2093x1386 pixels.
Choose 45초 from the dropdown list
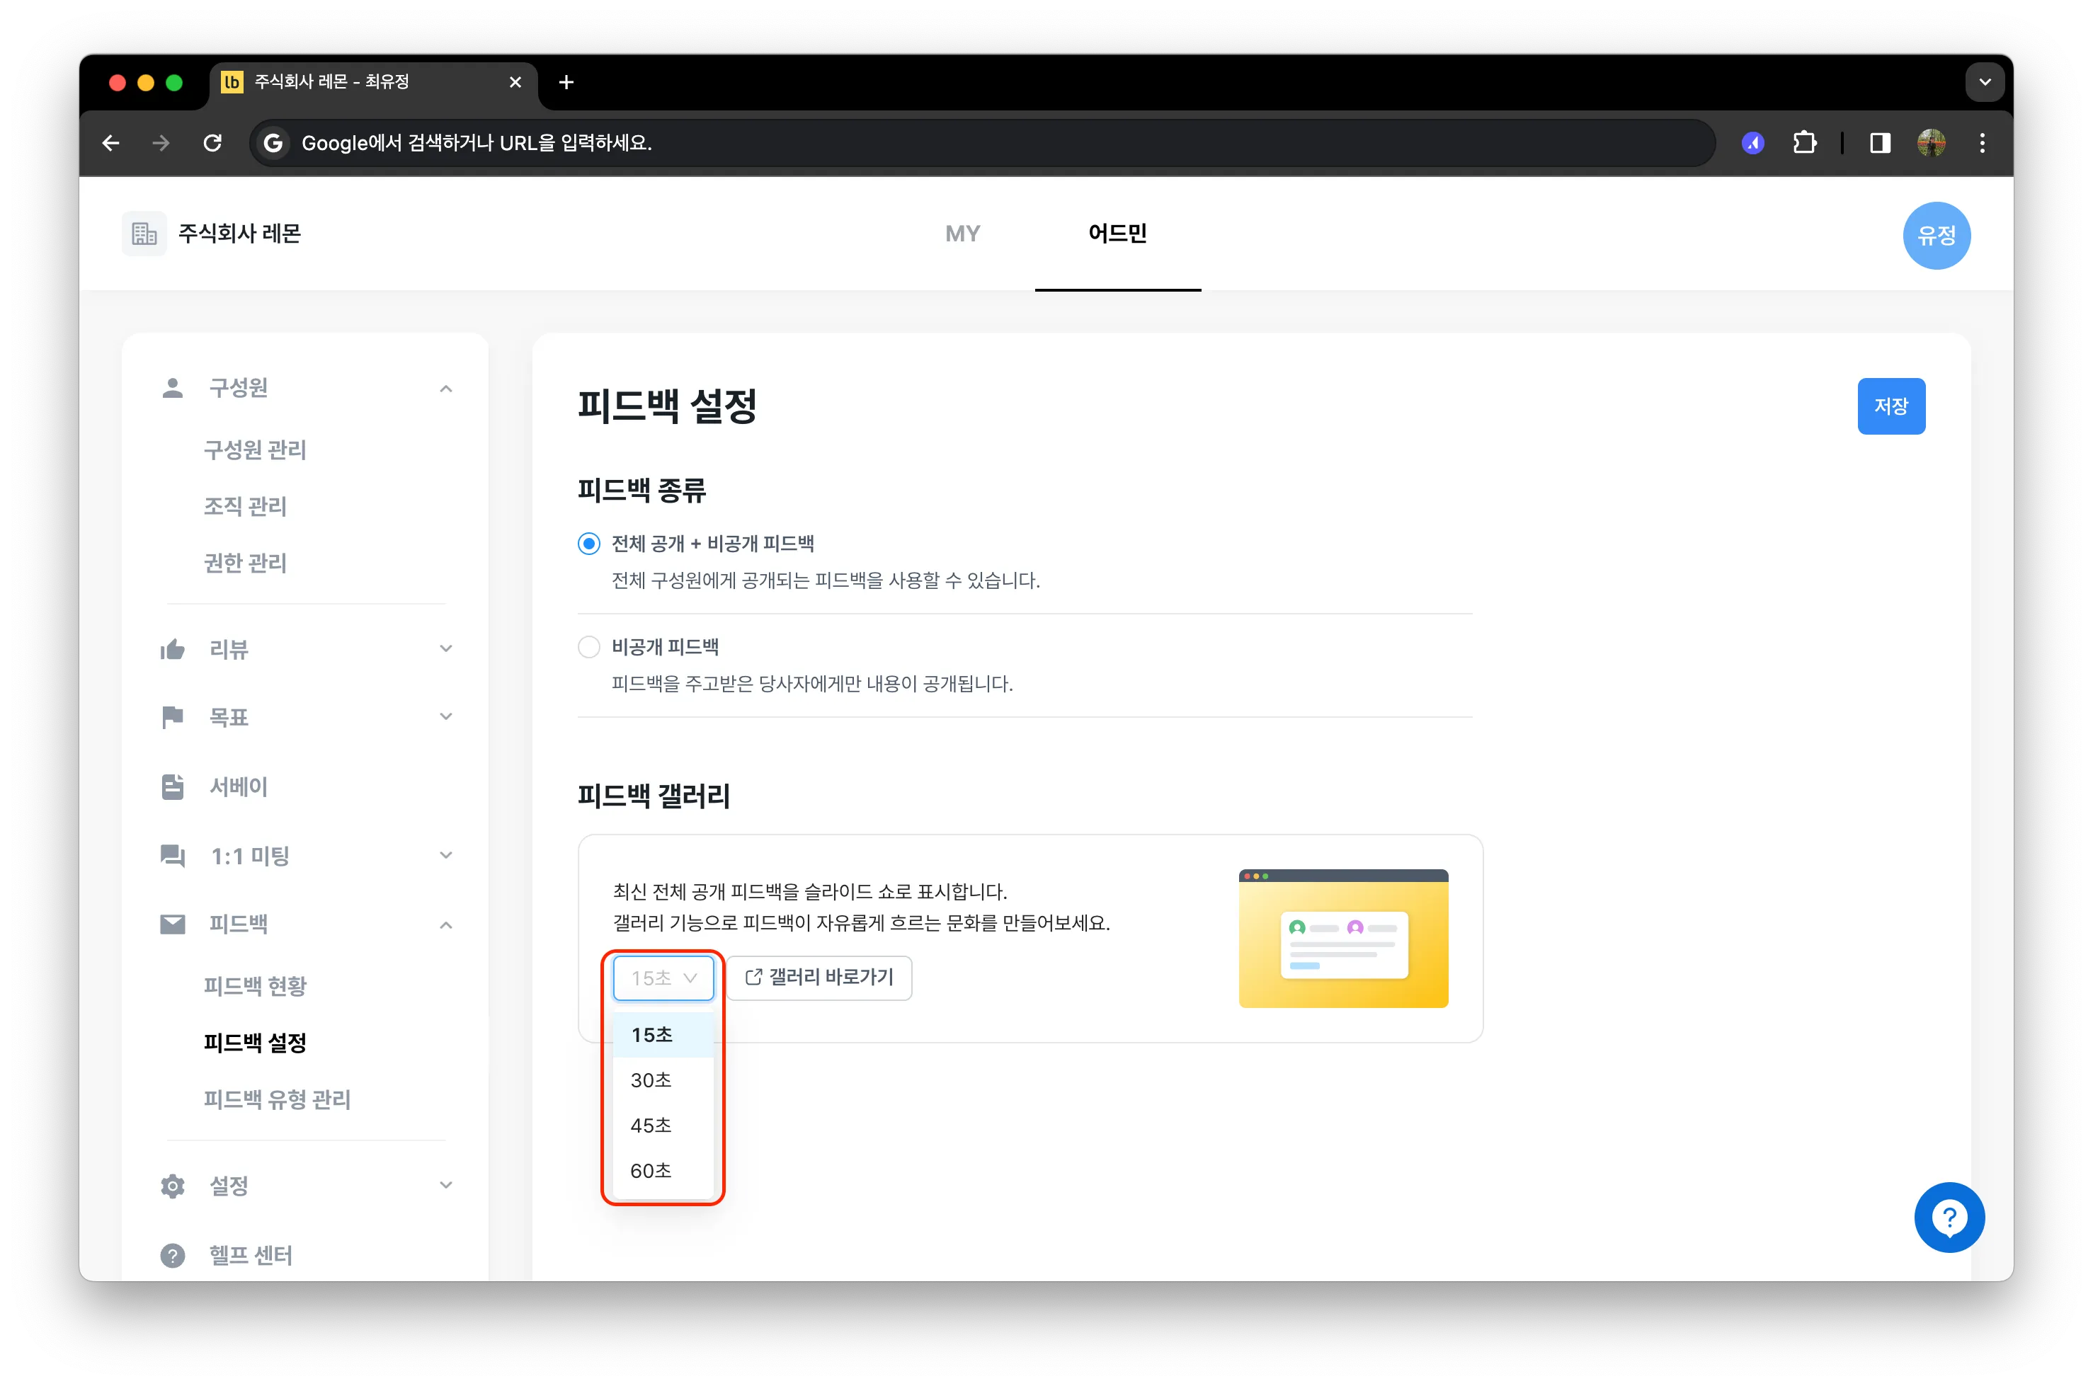[x=663, y=1126]
